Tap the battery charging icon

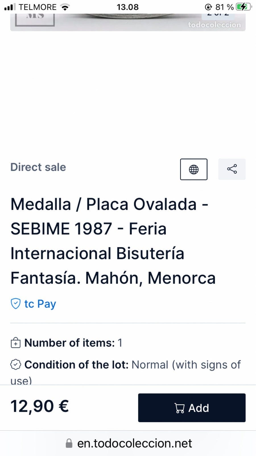pyautogui.click(x=243, y=7)
